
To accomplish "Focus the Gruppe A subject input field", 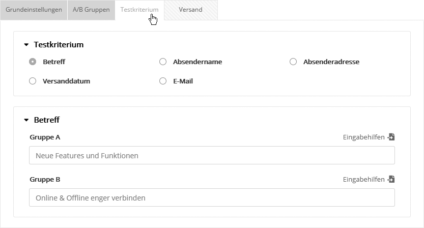I will click(x=212, y=155).
